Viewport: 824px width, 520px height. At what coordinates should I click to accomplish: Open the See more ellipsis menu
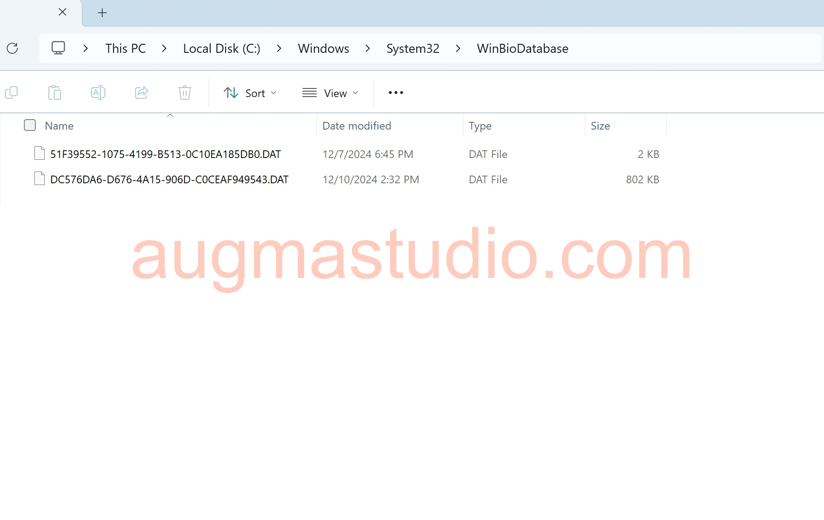point(396,92)
